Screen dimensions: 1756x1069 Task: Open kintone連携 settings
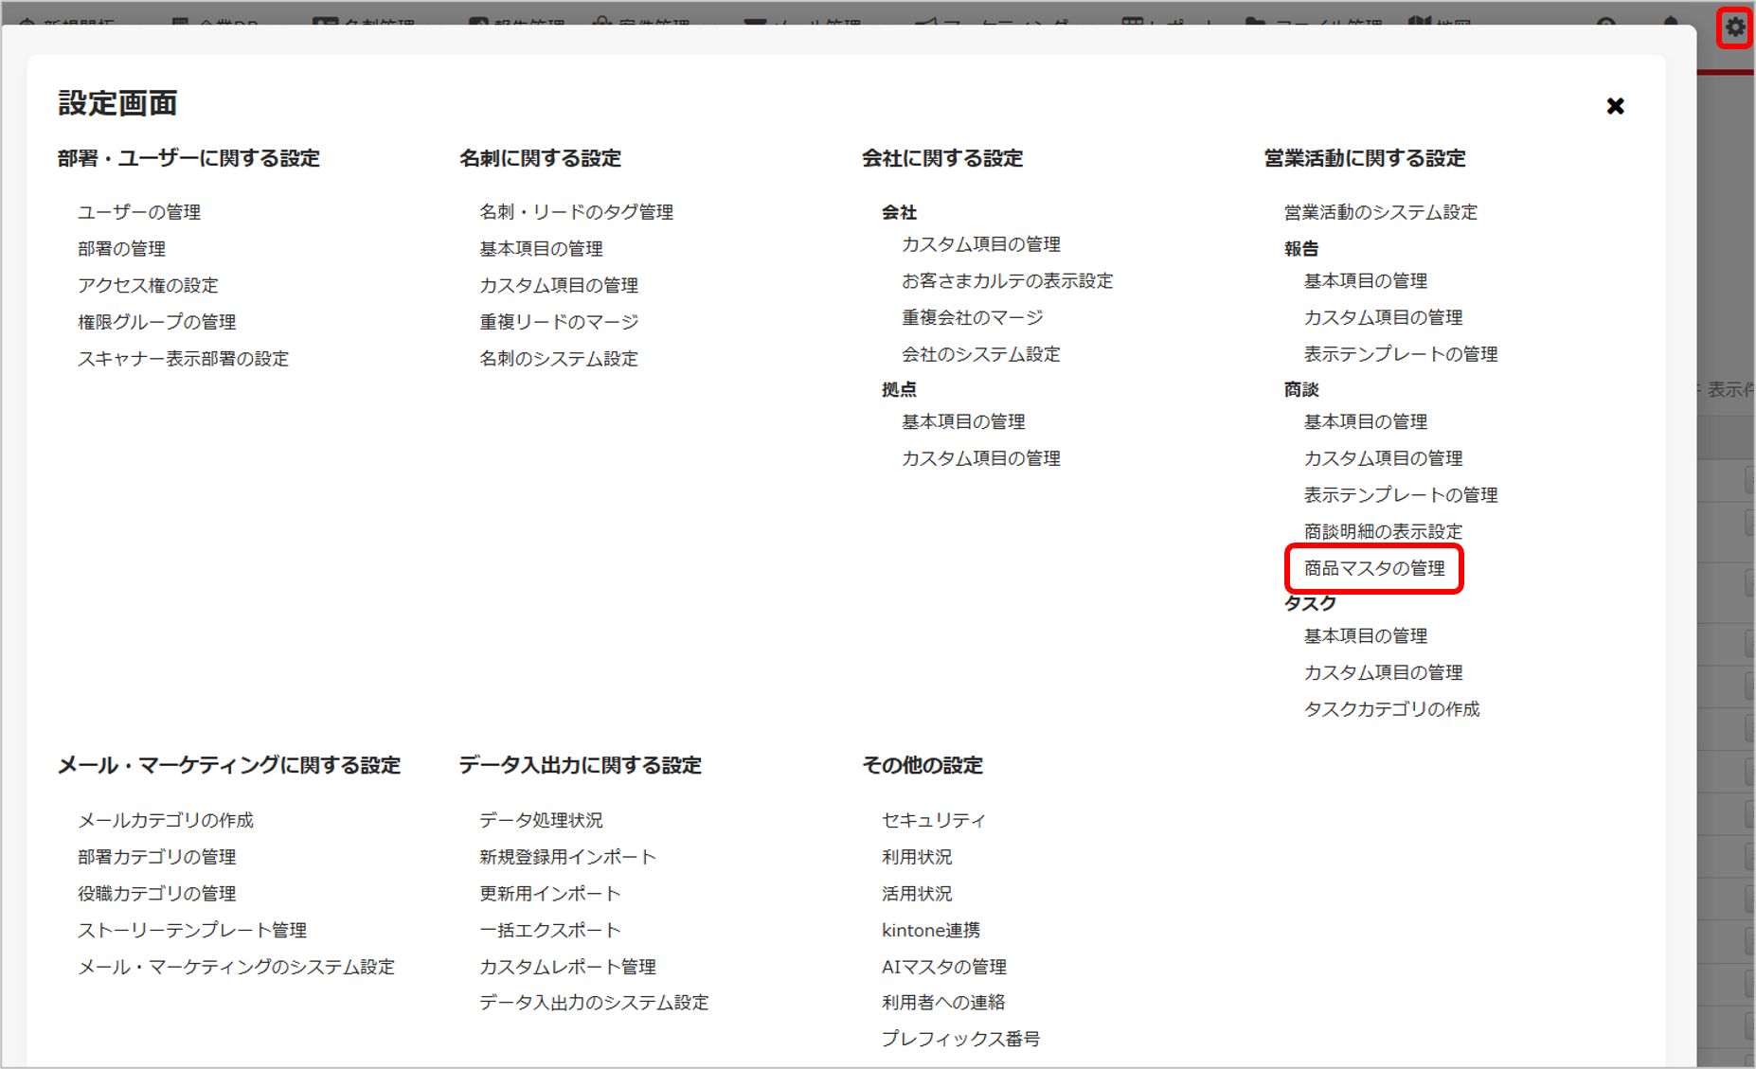(931, 930)
